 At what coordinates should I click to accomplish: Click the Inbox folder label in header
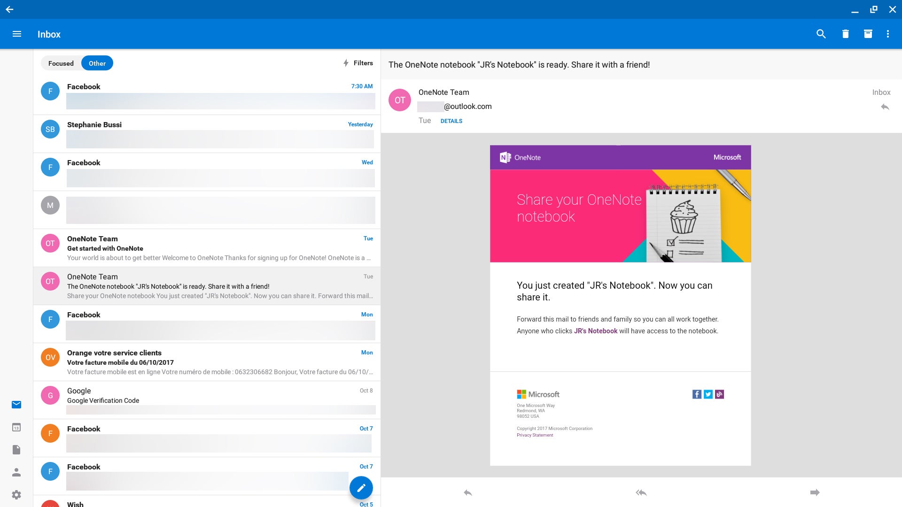tap(881, 92)
